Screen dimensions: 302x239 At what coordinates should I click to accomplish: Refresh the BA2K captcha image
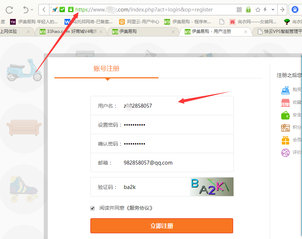(212, 187)
